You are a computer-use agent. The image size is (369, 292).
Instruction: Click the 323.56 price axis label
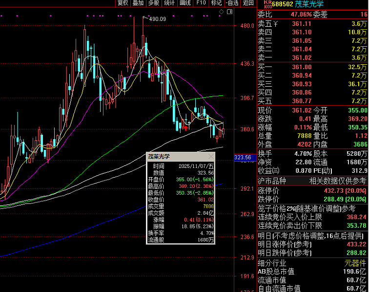click(x=243, y=158)
